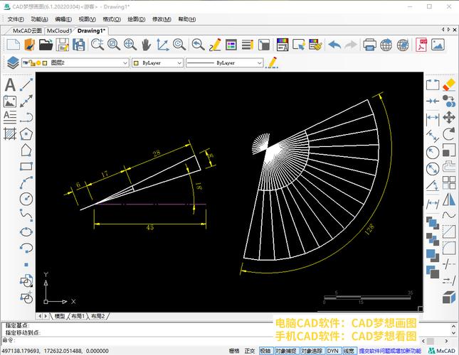Screen dimensions: 459x355
Task: Toggle 对象捕捉 object snap
Action: tap(286, 351)
